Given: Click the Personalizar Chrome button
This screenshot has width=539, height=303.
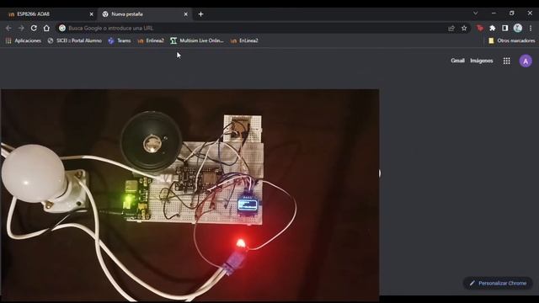Looking at the screenshot, I should [498, 283].
